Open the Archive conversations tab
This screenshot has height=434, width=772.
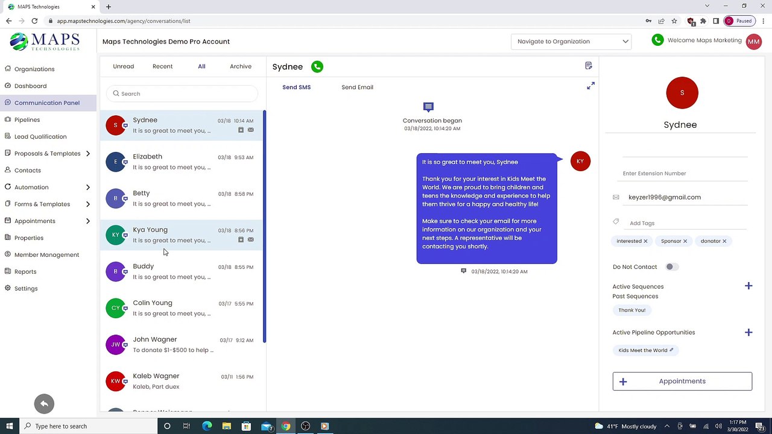[241, 66]
